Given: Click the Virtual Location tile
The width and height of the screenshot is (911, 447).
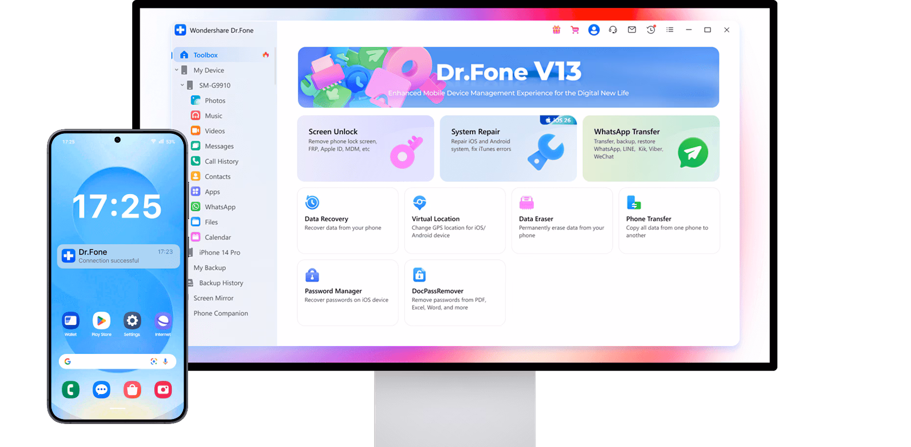Looking at the screenshot, I should point(455,221).
